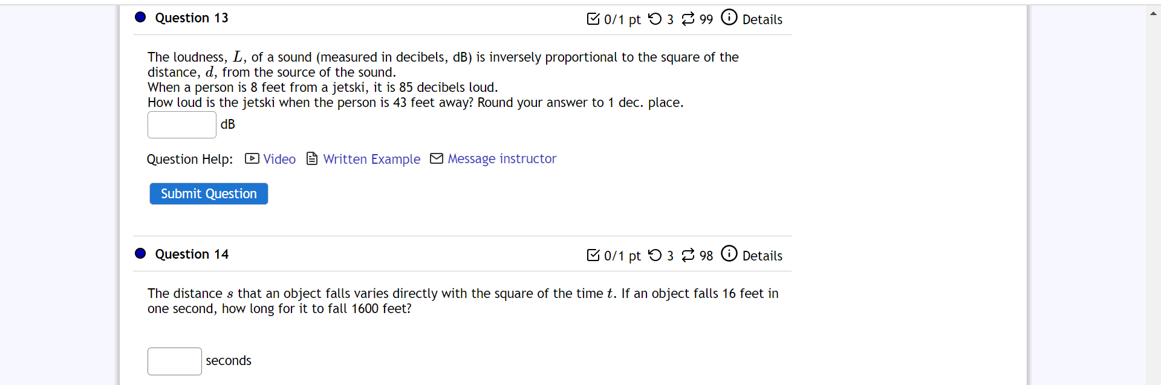
Task: Open the Video help icon for Question 13
Action: (x=252, y=158)
